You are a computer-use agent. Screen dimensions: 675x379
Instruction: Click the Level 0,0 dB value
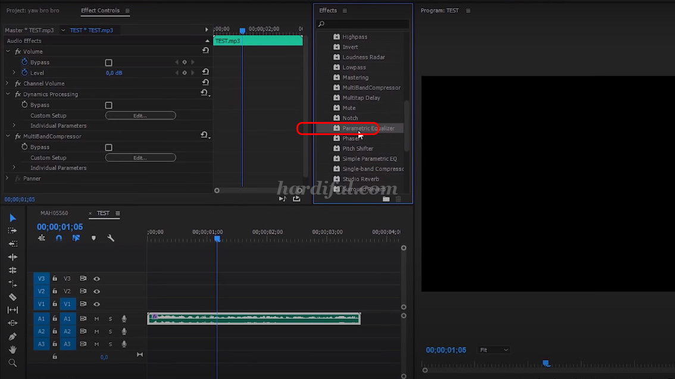point(114,73)
